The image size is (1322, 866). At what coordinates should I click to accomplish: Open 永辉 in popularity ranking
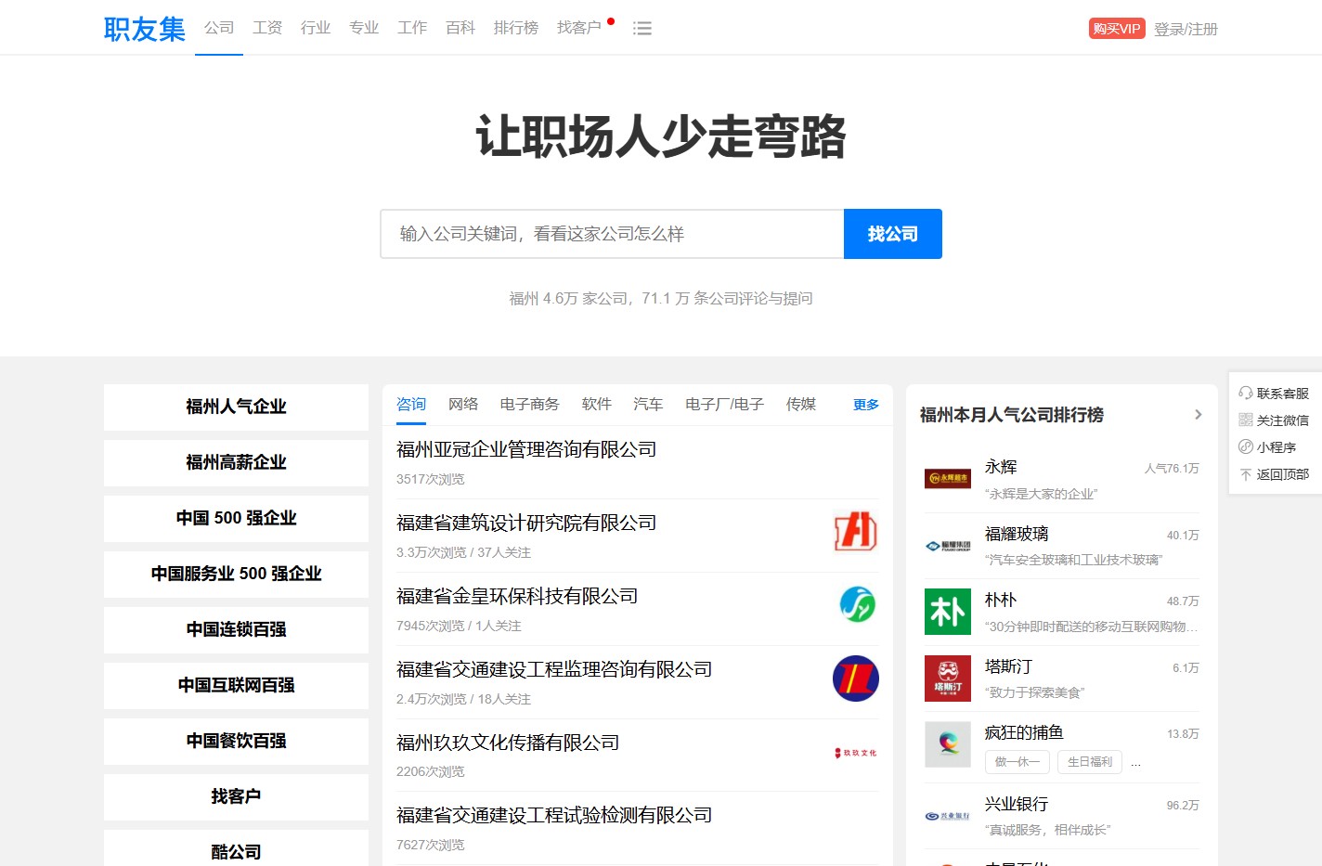click(1001, 467)
